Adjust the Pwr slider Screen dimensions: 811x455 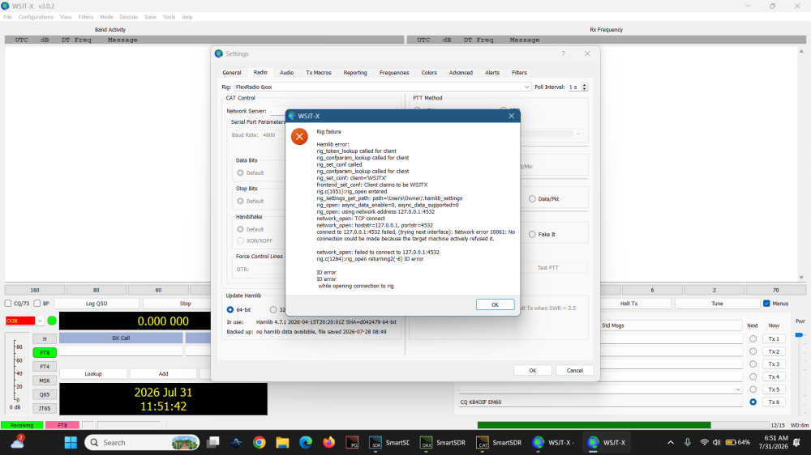coord(800,335)
